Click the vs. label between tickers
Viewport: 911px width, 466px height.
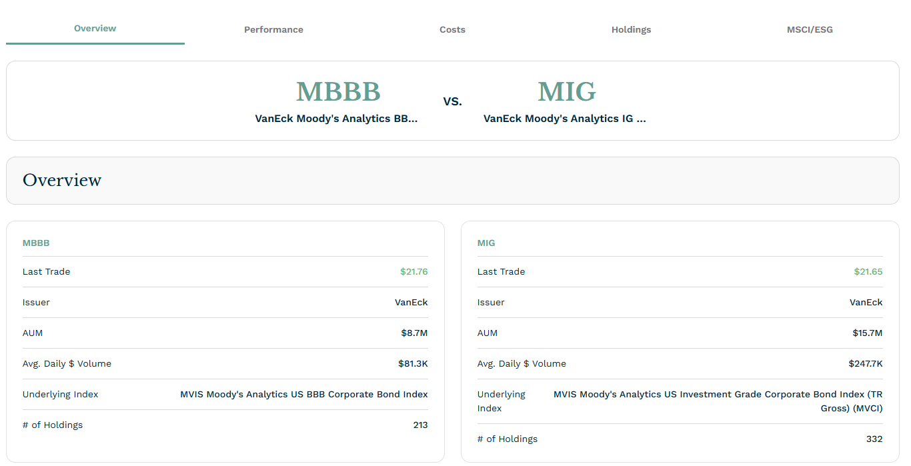pyautogui.click(x=453, y=101)
